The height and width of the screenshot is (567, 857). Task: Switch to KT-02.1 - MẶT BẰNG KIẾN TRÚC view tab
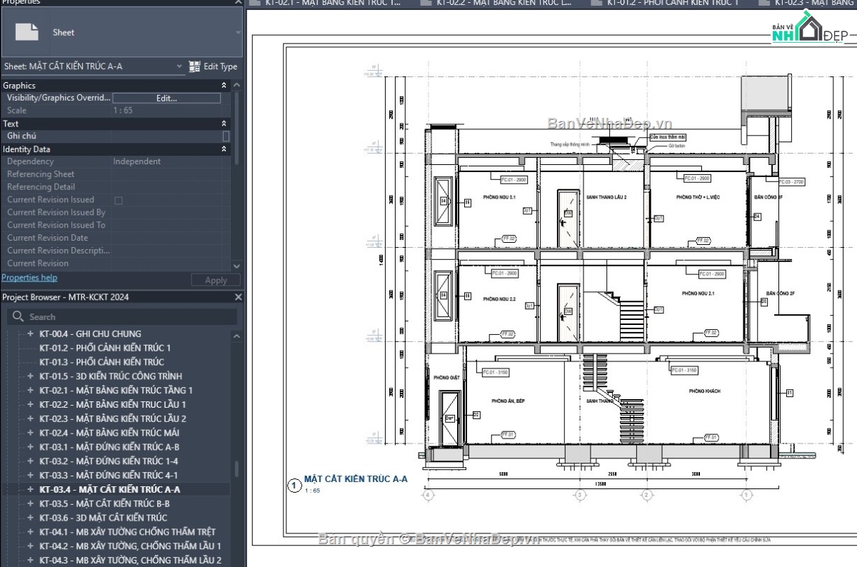[x=332, y=4]
